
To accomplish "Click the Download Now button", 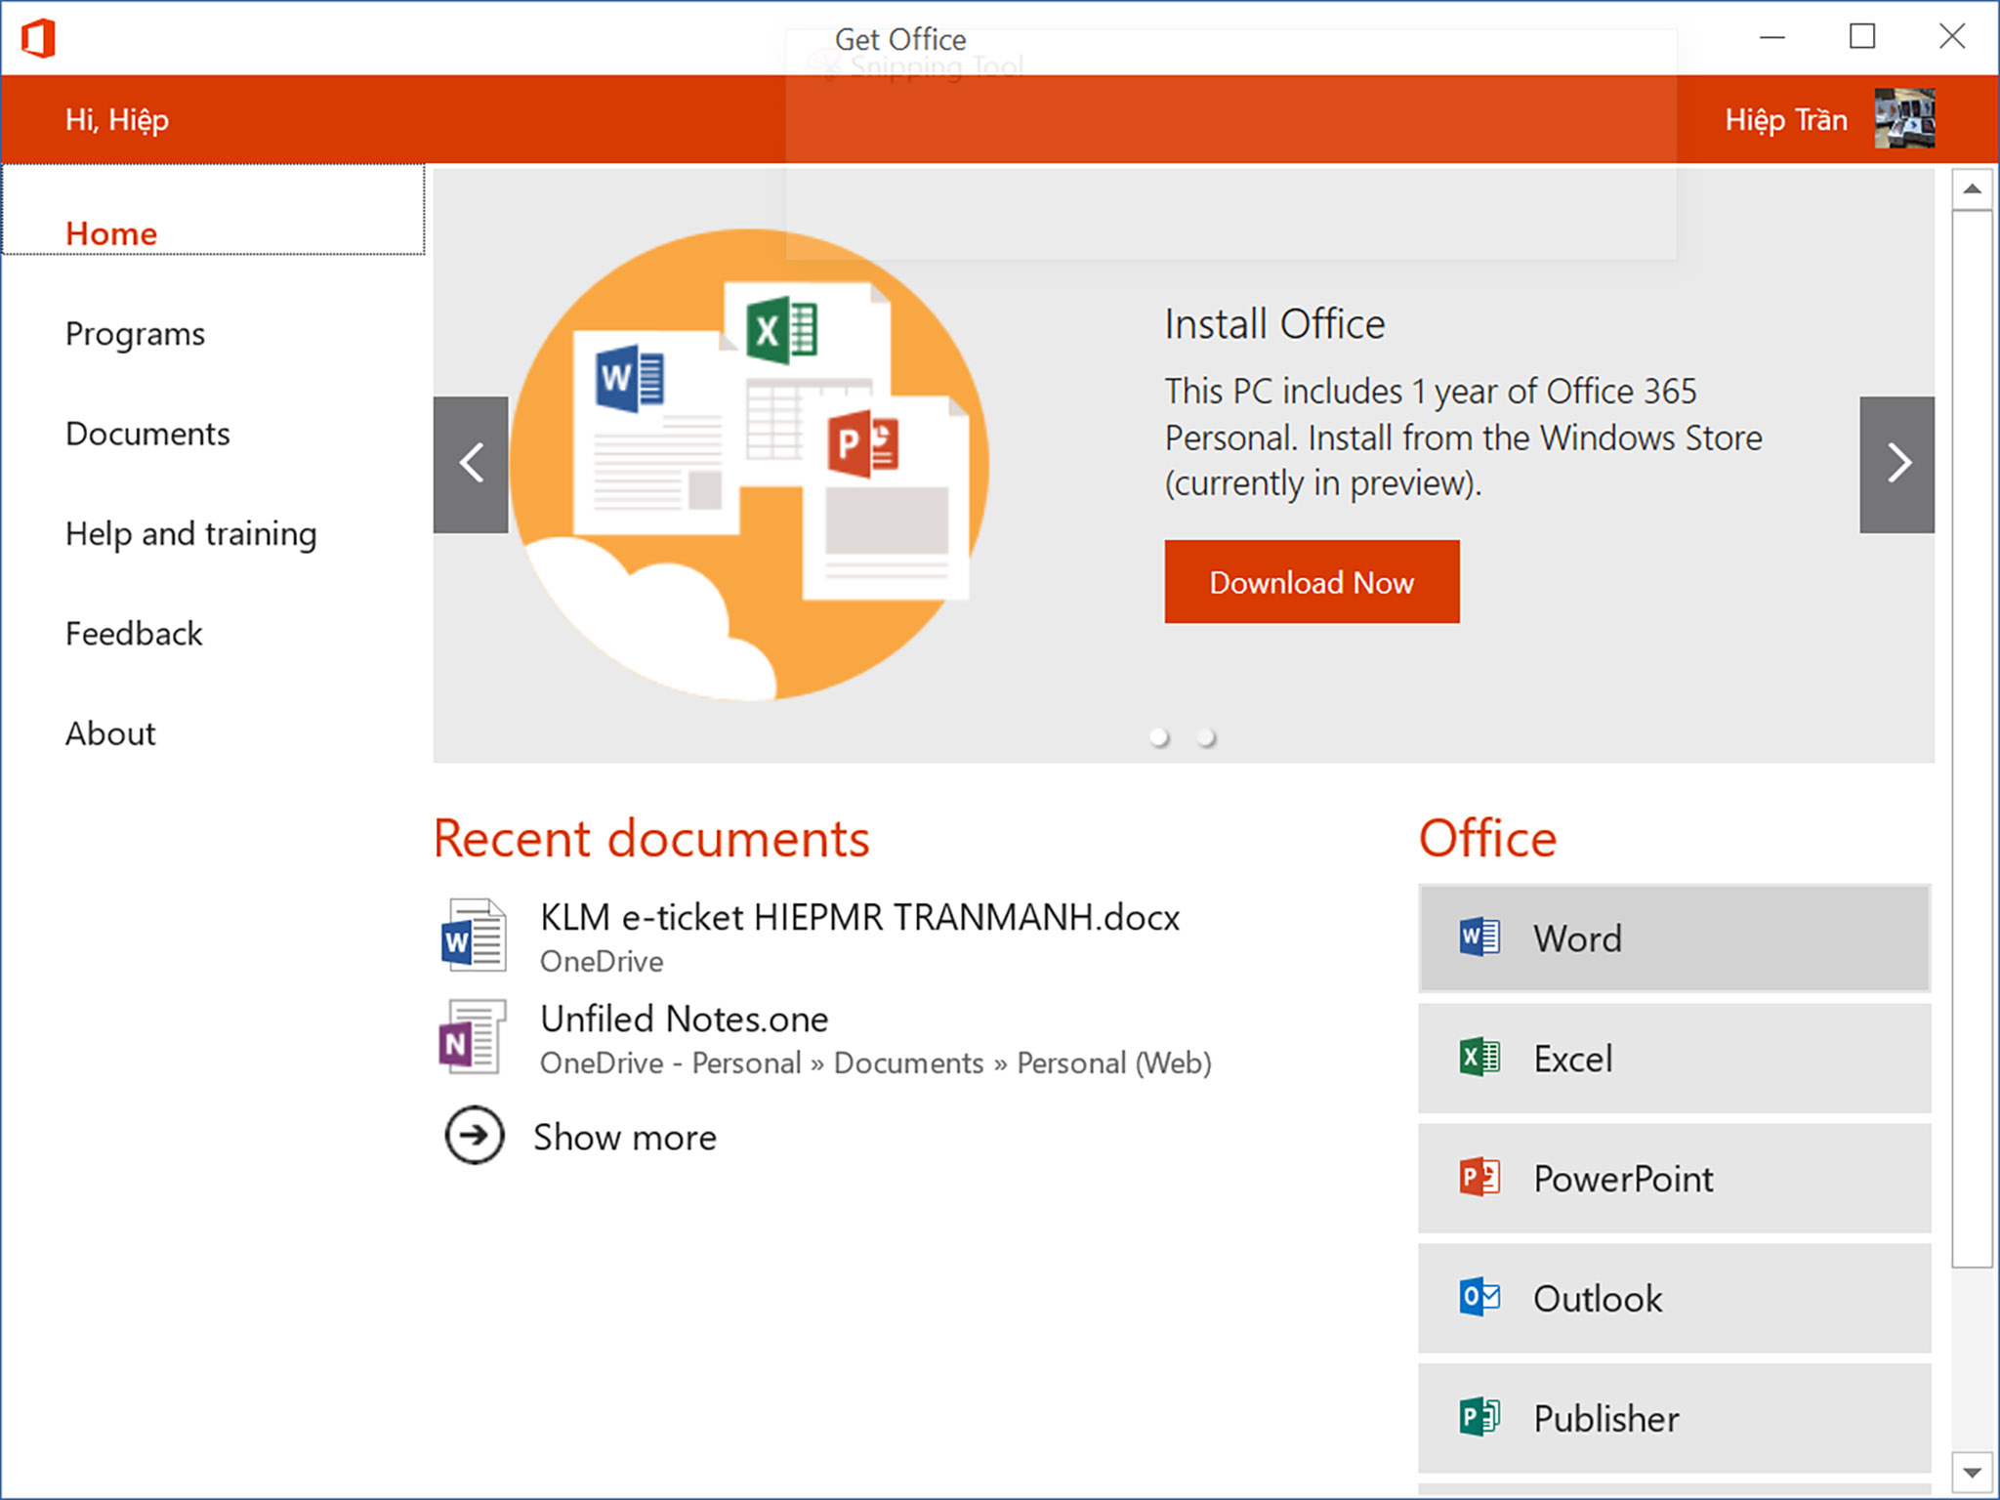I will click(x=1312, y=582).
